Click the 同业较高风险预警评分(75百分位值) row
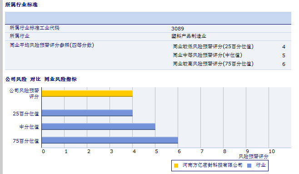The image size is (299, 174). [229, 64]
